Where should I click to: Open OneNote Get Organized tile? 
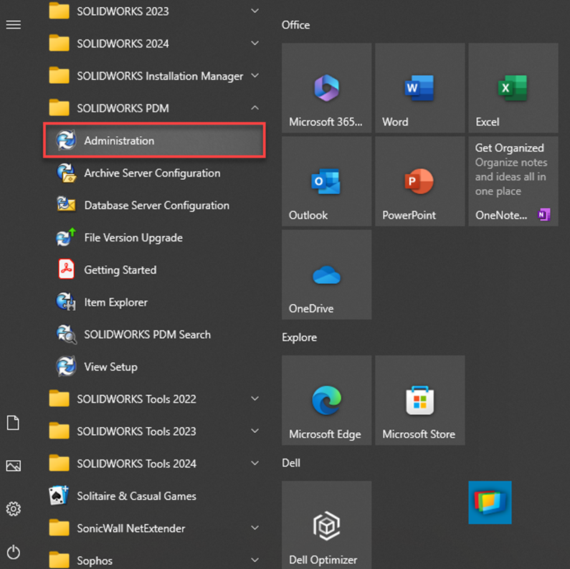tap(513, 181)
